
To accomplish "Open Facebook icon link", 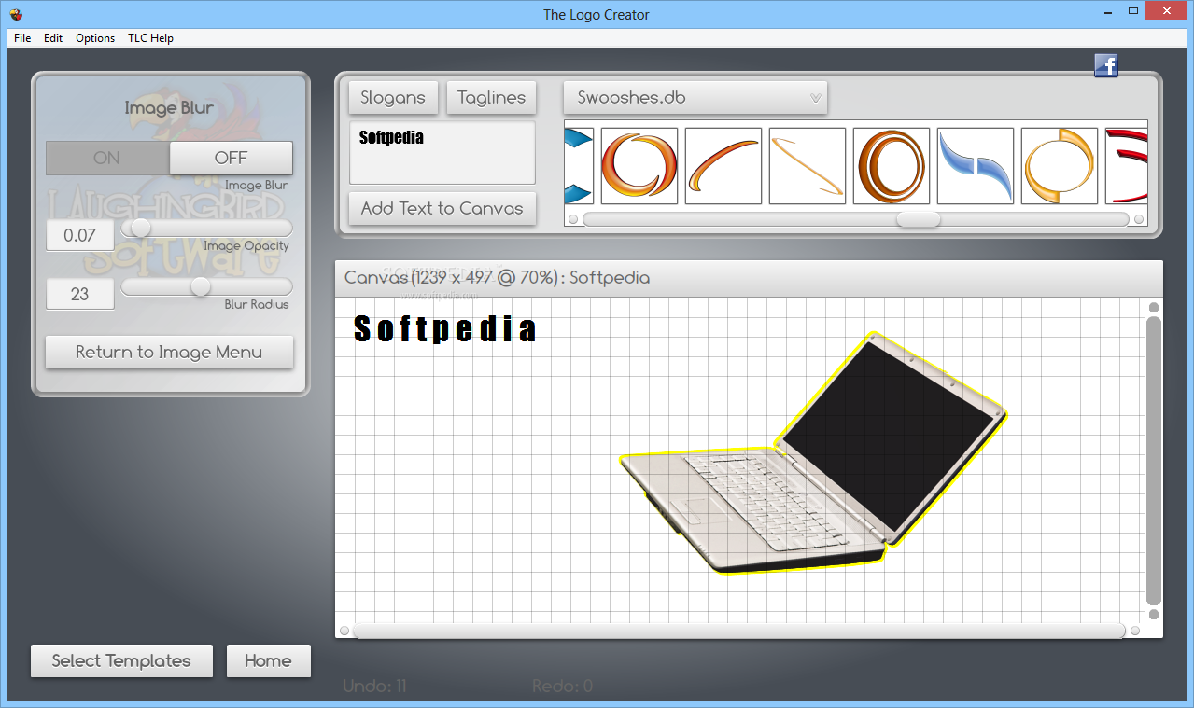I will (x=1106, y=65).
